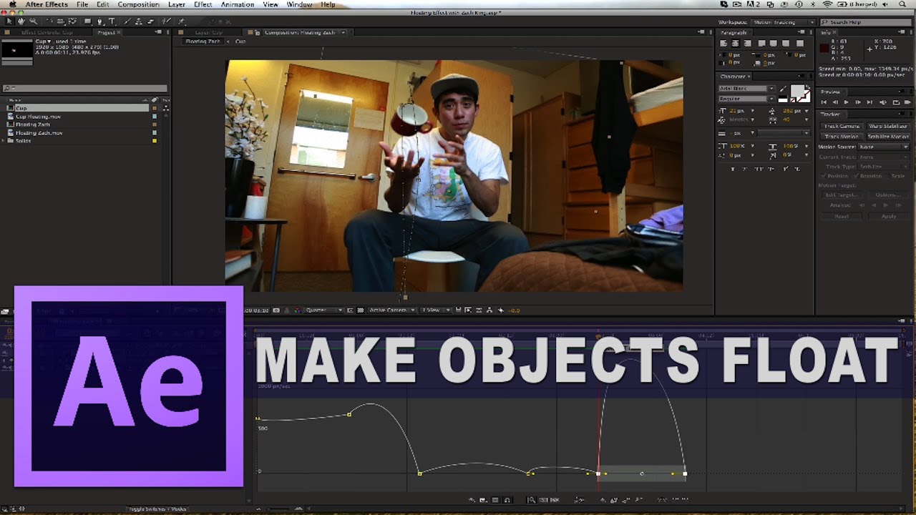Toggle mute audio in Preview panel
Viewport: 916px width, 515px height.
[x=882, y=102]
